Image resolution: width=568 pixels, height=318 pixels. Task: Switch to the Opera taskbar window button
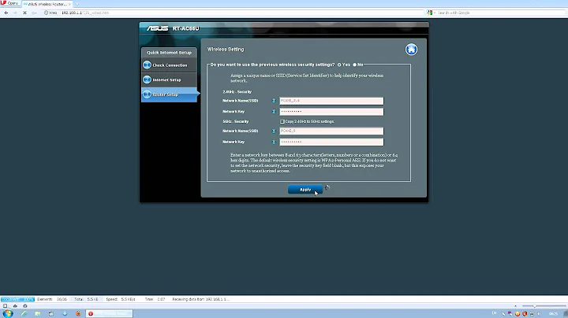(x=110, y=313)
